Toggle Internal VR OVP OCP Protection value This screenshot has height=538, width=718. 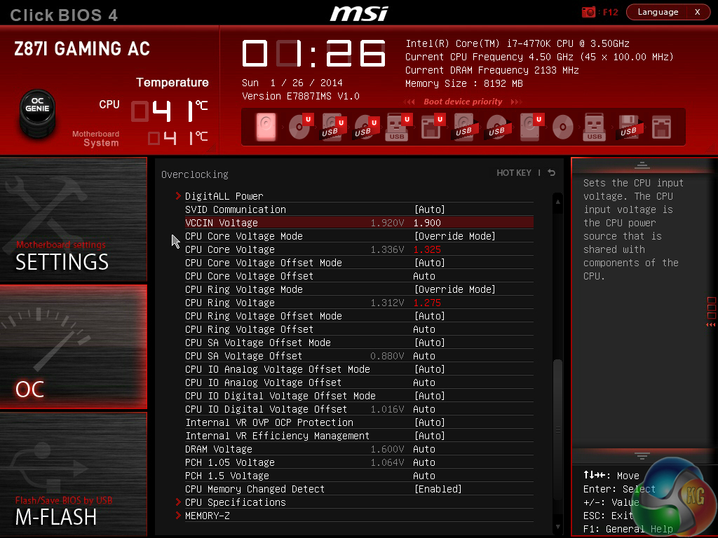click(x=430, y=422)
